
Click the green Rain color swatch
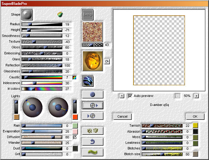(75, 125)
